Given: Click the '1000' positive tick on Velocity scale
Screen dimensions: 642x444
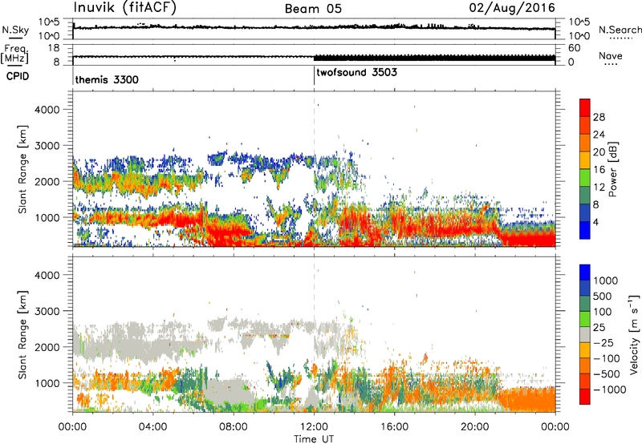Looking at the screenshot, I should pos(606,281).
